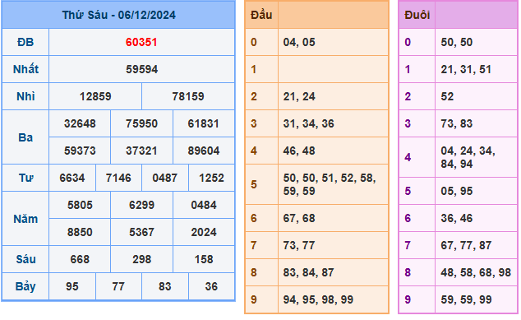This screenshot has width=521, height=320.
Task: Select the Sáu prize label
Action: (x=25, y=259)
